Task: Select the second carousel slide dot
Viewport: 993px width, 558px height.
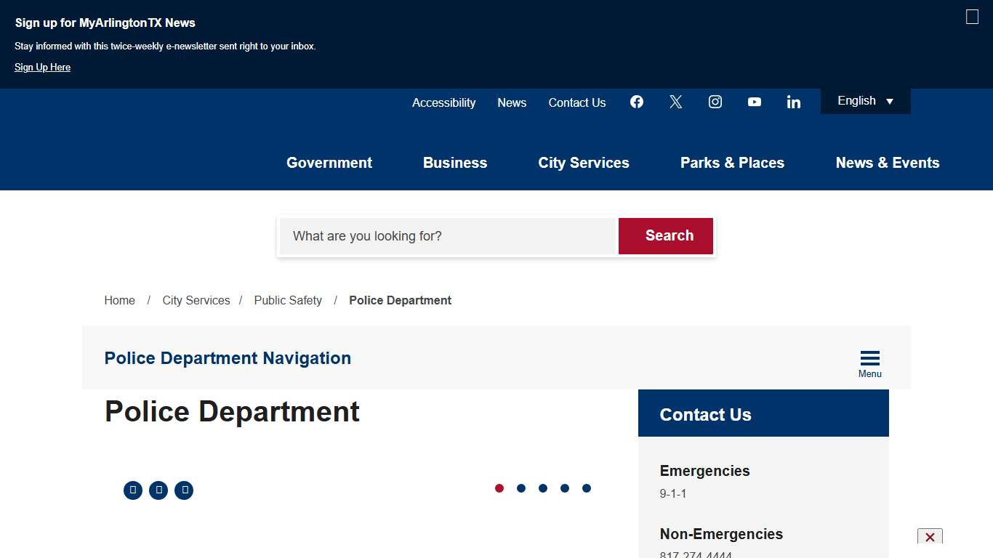Action: [521, 488]
